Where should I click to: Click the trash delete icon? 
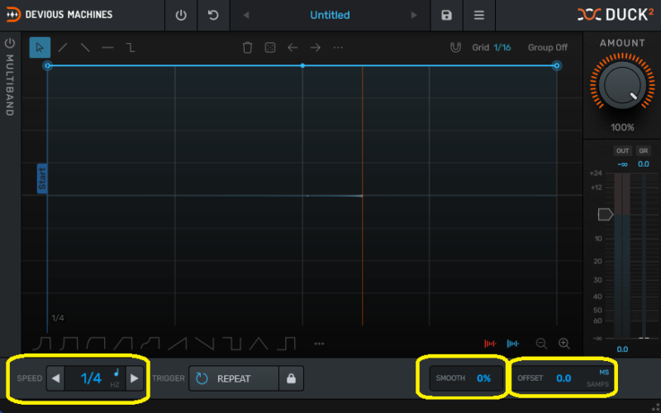click(x=247, y=48)
